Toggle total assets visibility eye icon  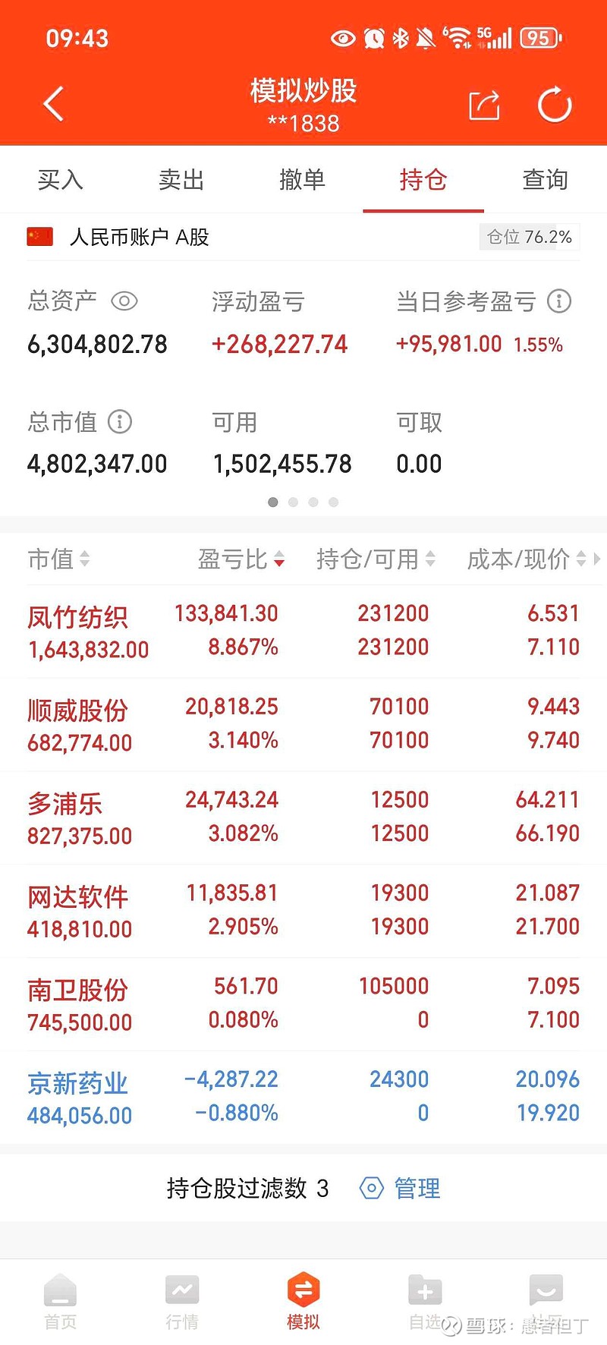124,301
